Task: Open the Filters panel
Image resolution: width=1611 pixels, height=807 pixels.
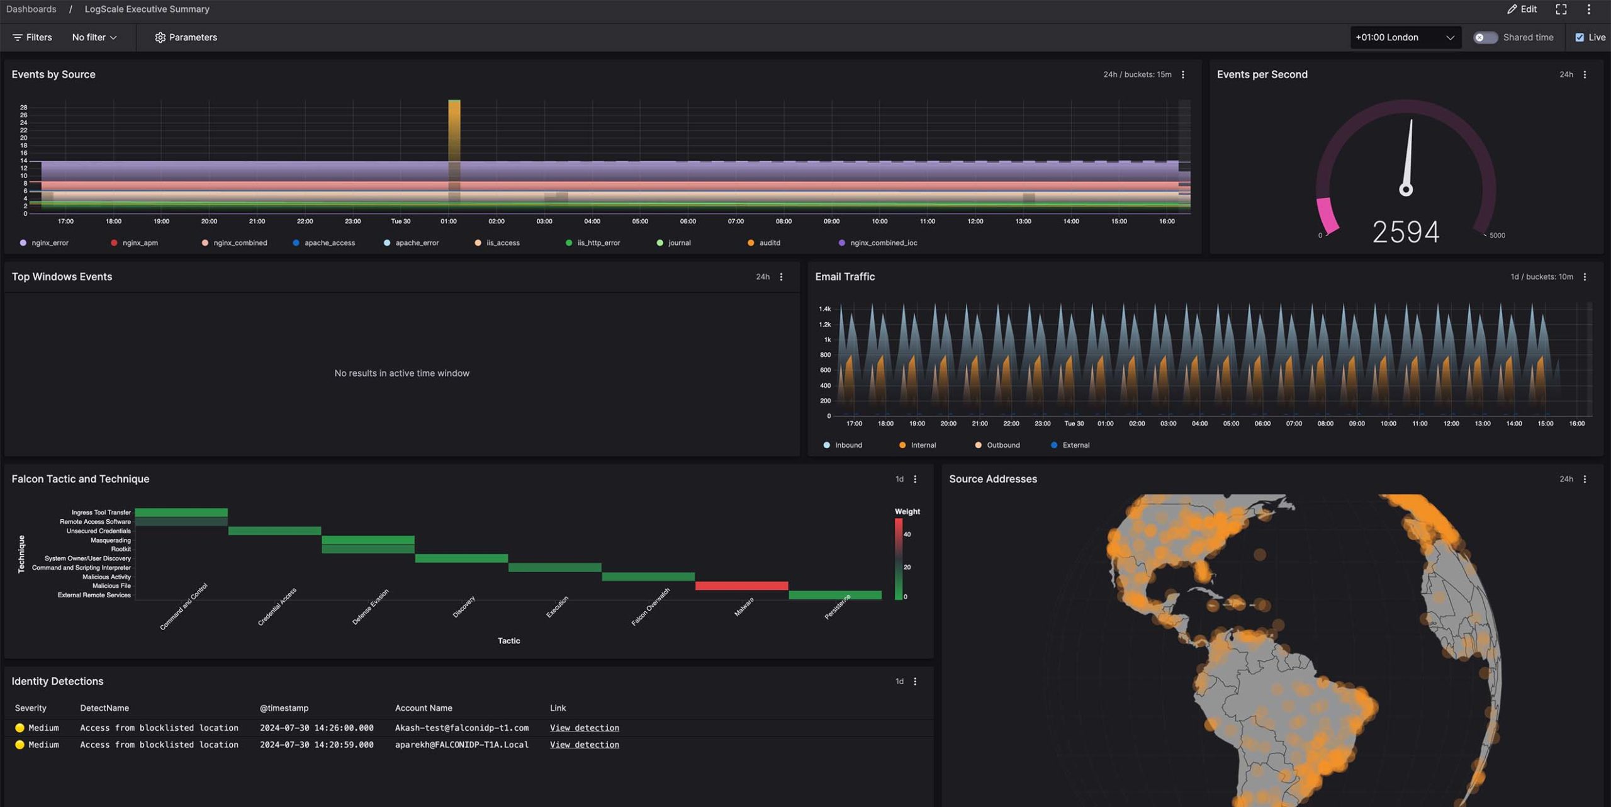Action: (32, 37)
